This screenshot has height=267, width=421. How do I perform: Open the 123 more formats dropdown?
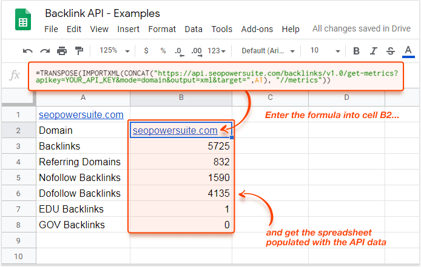click(217, 51)
